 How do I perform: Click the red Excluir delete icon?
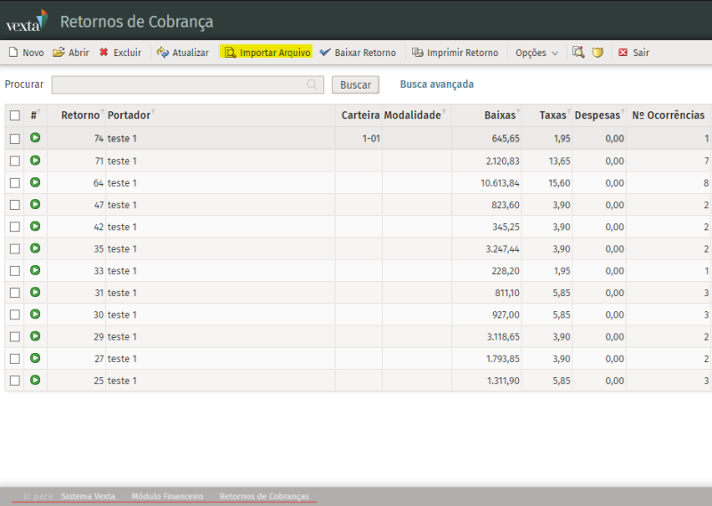(x=104, y=52)
